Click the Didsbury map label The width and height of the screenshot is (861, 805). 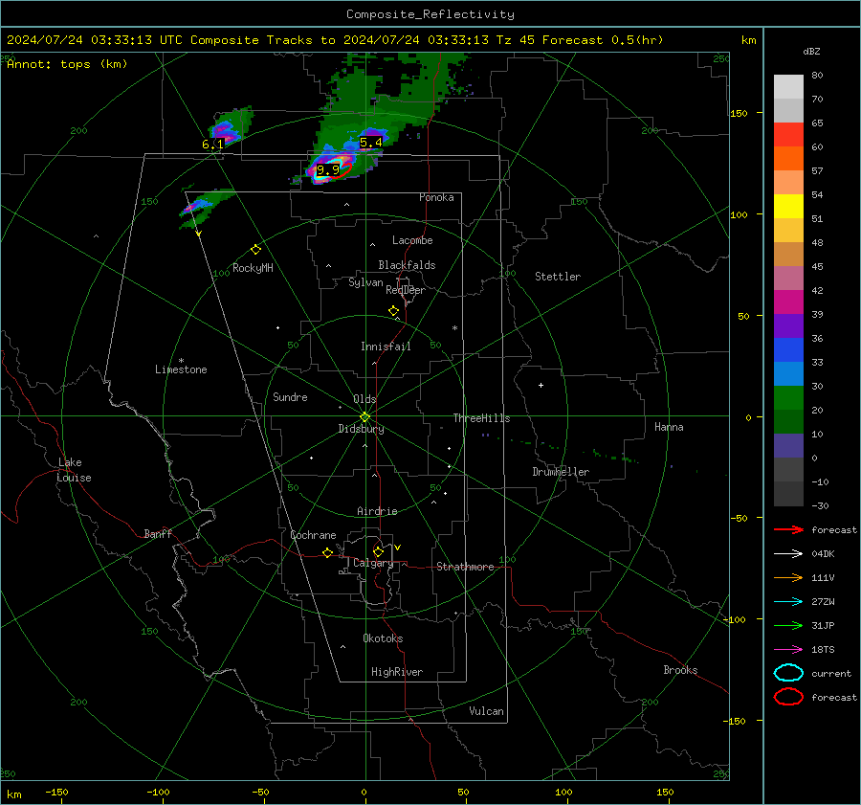[361, 429]
